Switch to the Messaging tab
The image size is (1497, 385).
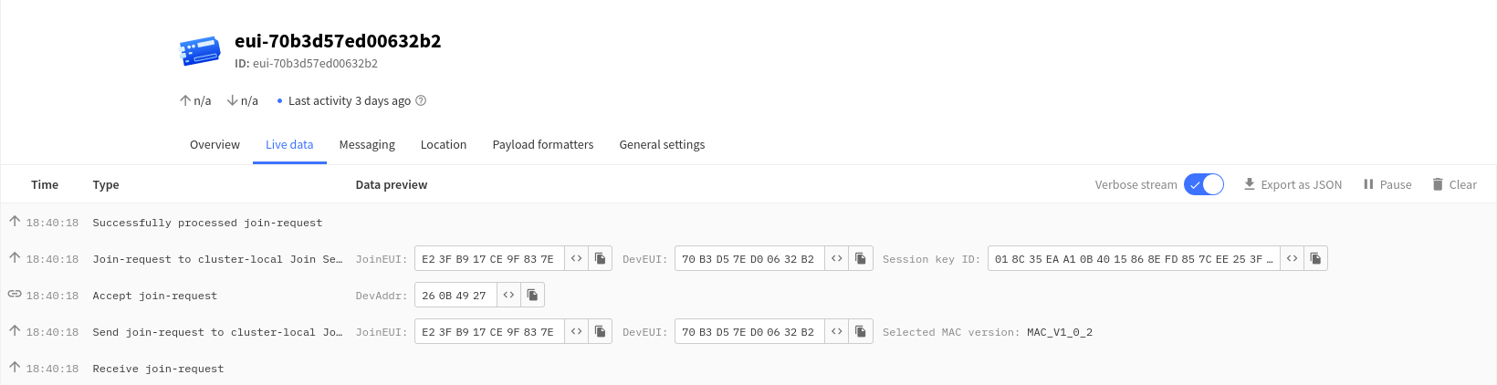click(367, 145)
